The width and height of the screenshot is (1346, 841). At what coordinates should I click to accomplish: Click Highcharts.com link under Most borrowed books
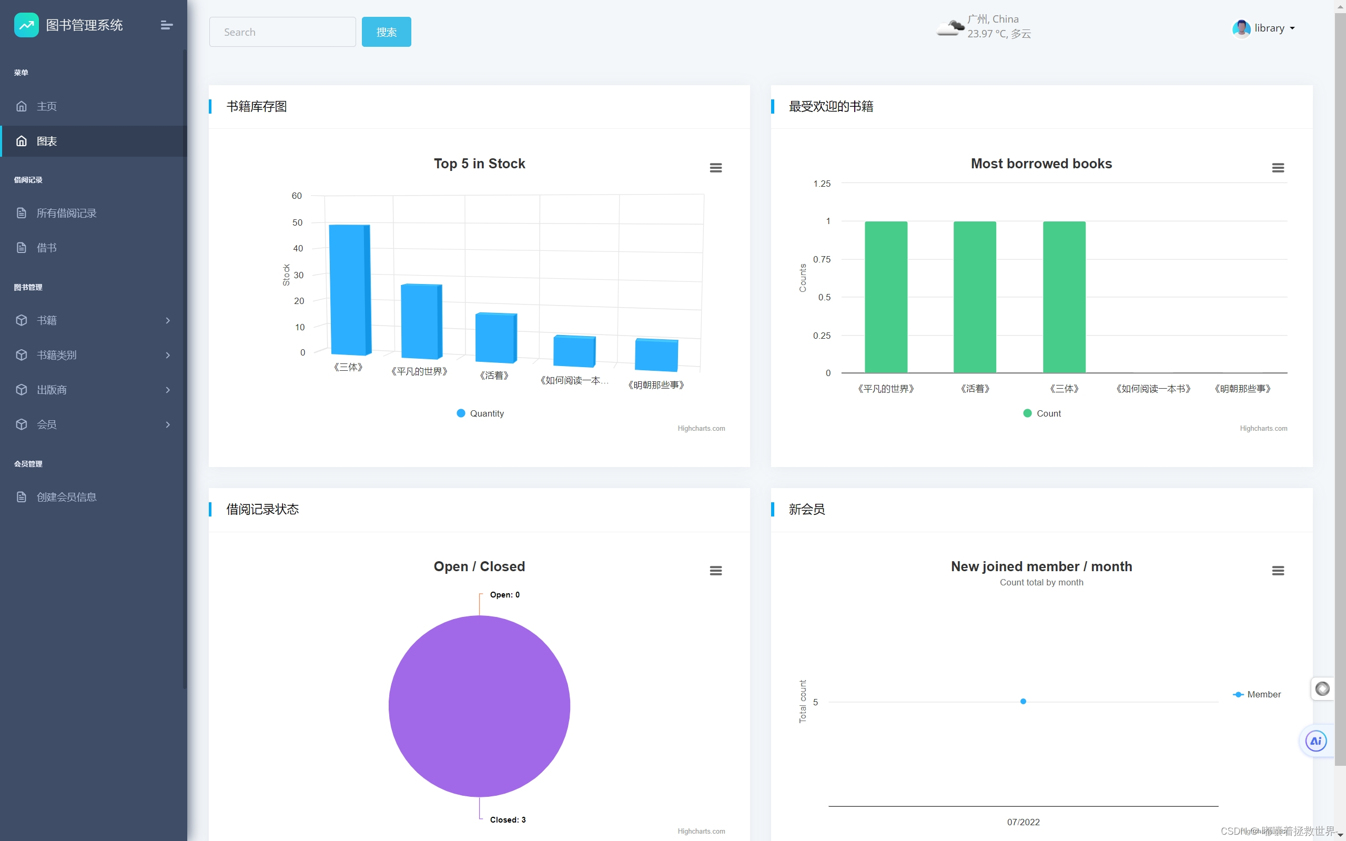(x=1263, y=428)
